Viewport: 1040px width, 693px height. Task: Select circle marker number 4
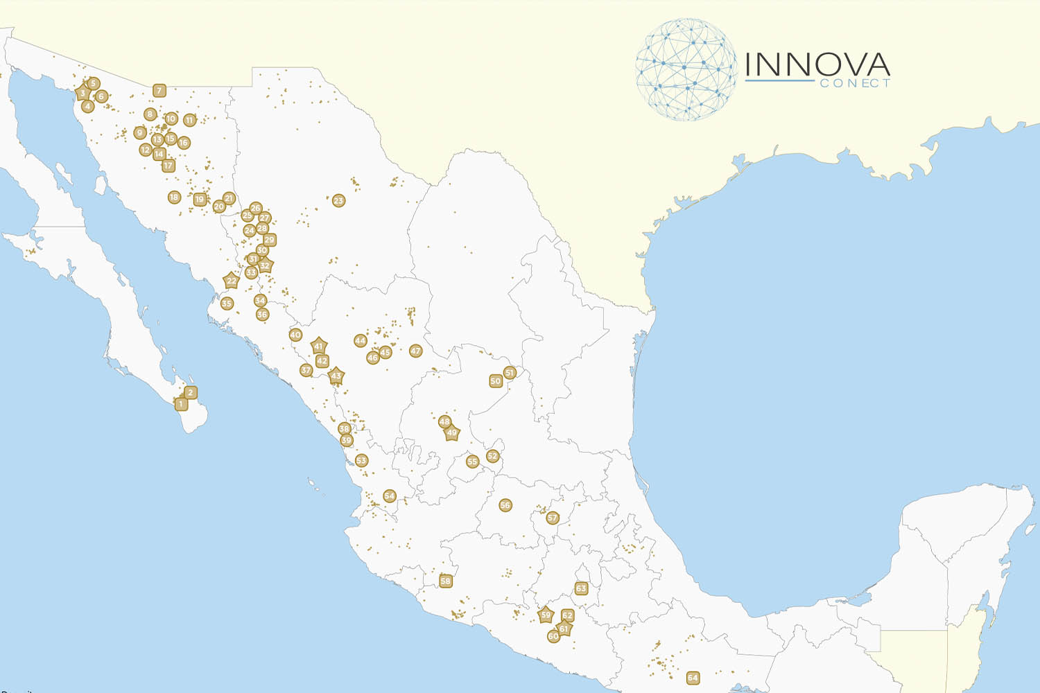click(x=87, y=107)
